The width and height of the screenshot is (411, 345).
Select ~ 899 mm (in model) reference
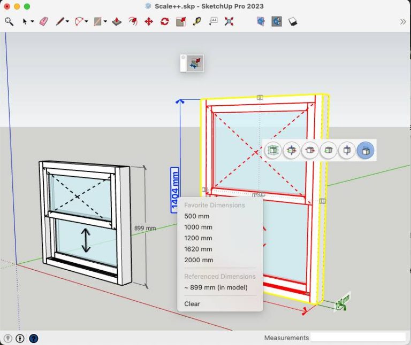(x=211, y=287)
